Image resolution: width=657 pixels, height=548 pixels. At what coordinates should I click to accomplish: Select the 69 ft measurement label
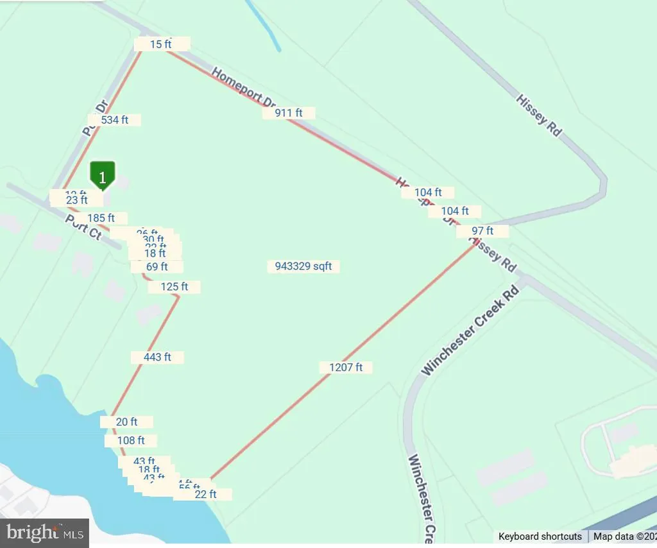pyautogui.click(x=157, y=266)
